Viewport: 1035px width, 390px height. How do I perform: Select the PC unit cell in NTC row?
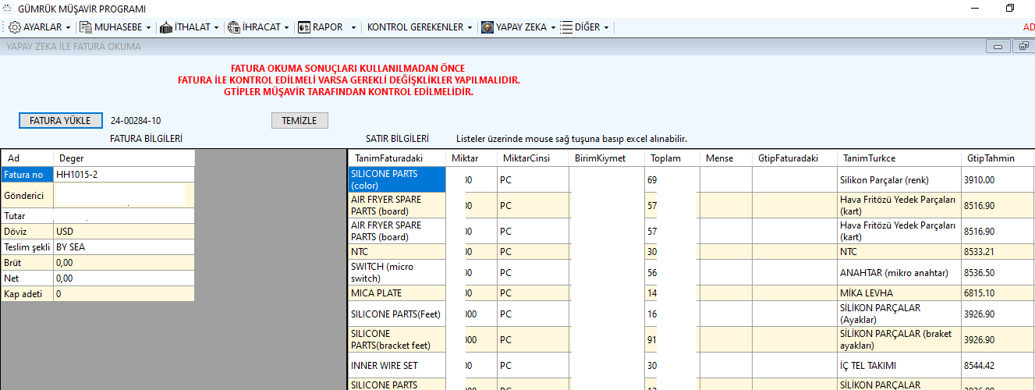533,252
